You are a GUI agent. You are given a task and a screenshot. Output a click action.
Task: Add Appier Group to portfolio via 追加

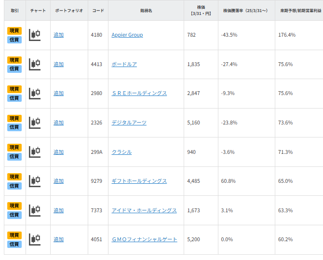click(x=58, y=35)
